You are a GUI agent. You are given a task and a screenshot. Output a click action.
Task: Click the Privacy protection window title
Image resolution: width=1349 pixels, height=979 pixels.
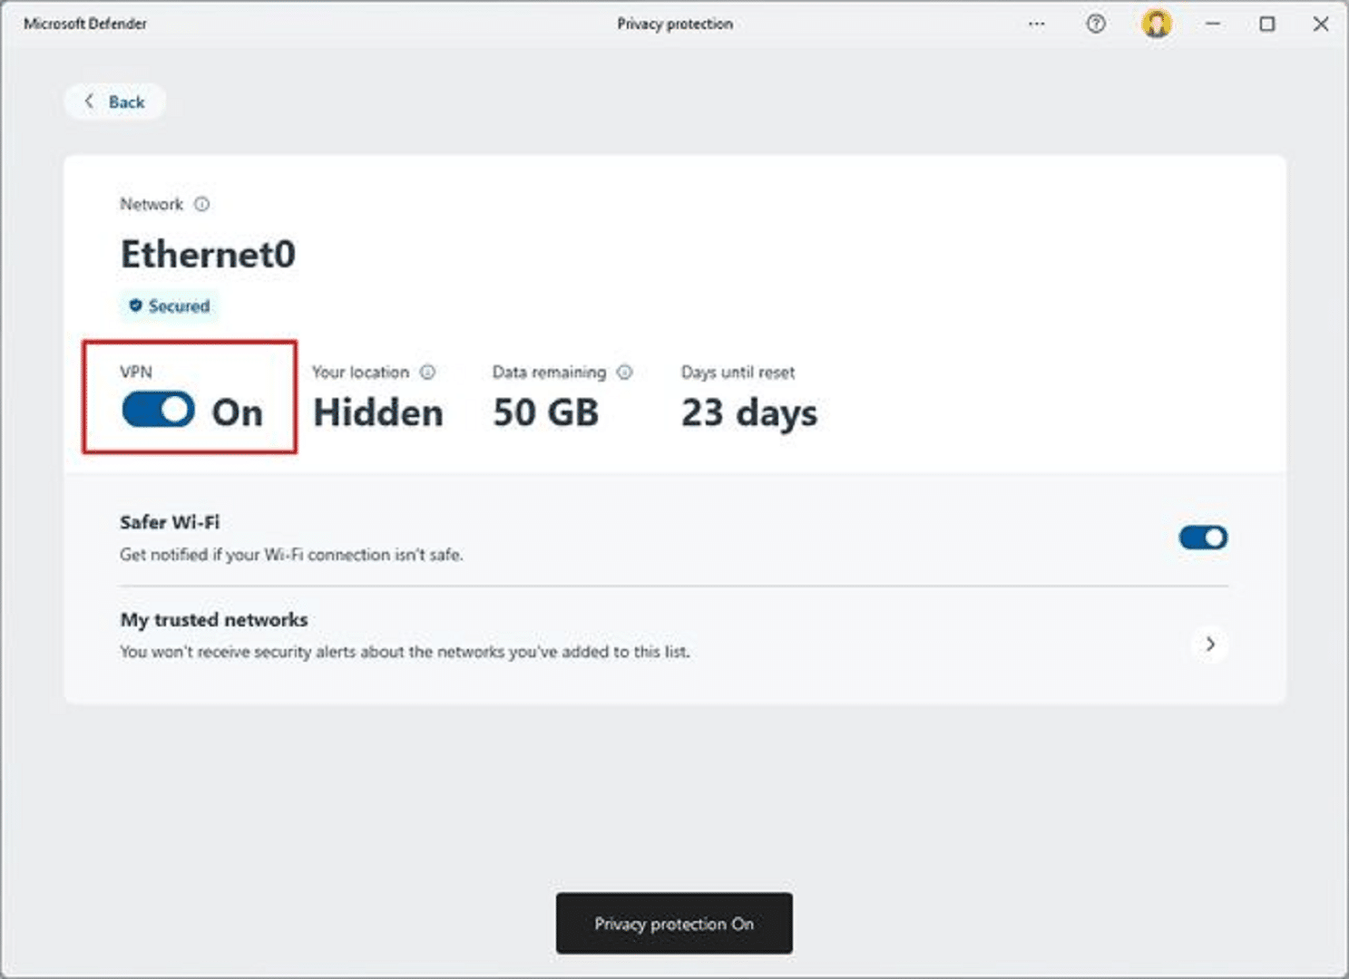pyautogui.click(x=675, y=24)
